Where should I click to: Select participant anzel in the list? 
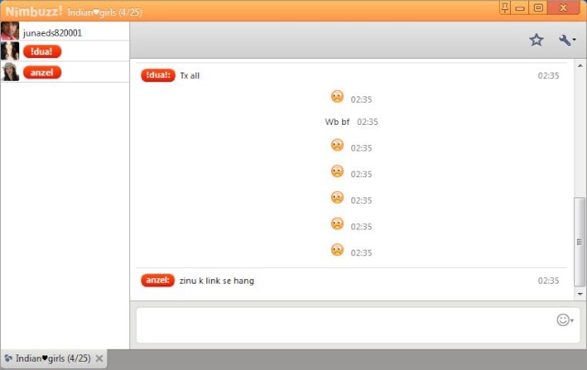(65, 72)
